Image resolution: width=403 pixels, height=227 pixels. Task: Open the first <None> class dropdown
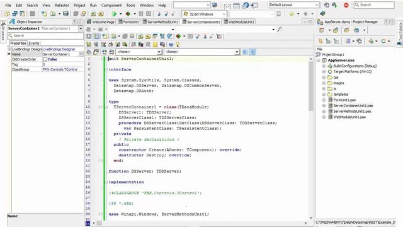[x=159, y=52]
